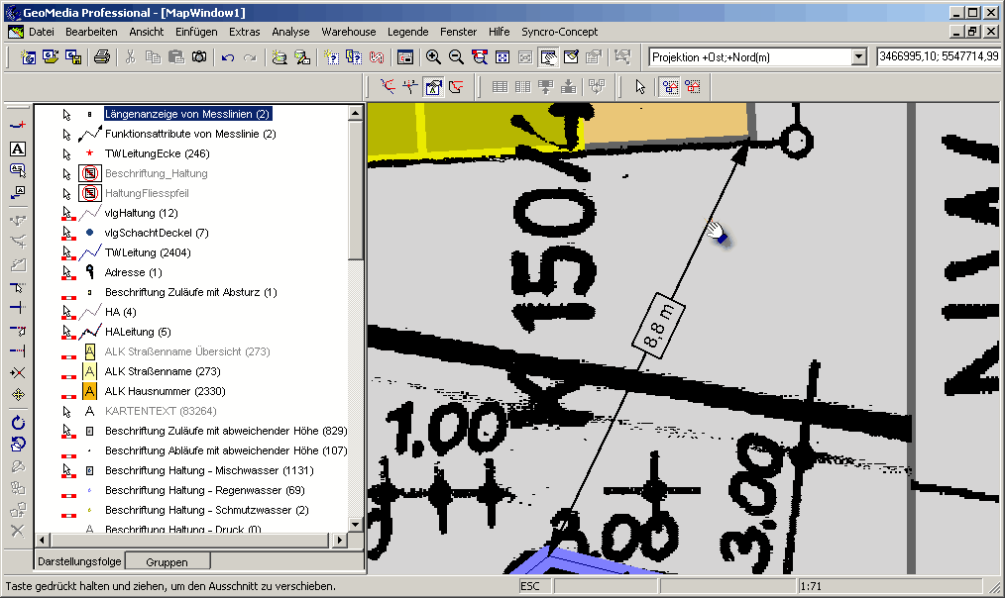Screen dimensions: 1005x598
Task: Select TWLeitung (2404) legend entry
Action: (x=147, y=252)
